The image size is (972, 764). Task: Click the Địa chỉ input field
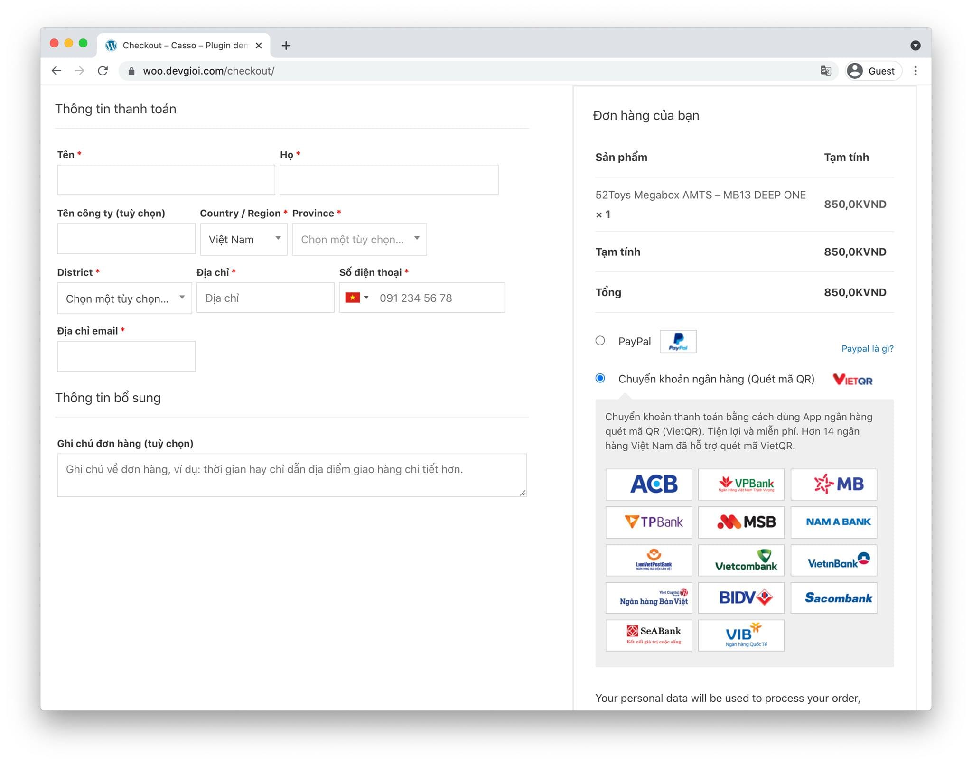coord(265,298)
